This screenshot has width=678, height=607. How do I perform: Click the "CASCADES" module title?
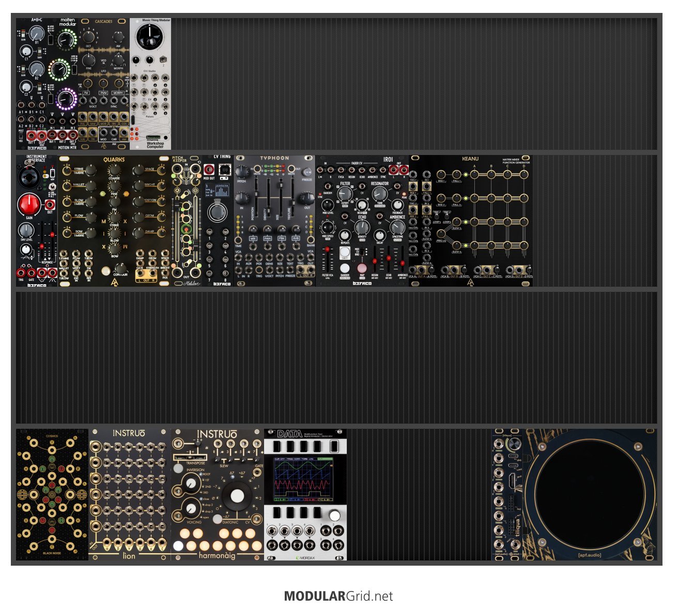point(103,22)
